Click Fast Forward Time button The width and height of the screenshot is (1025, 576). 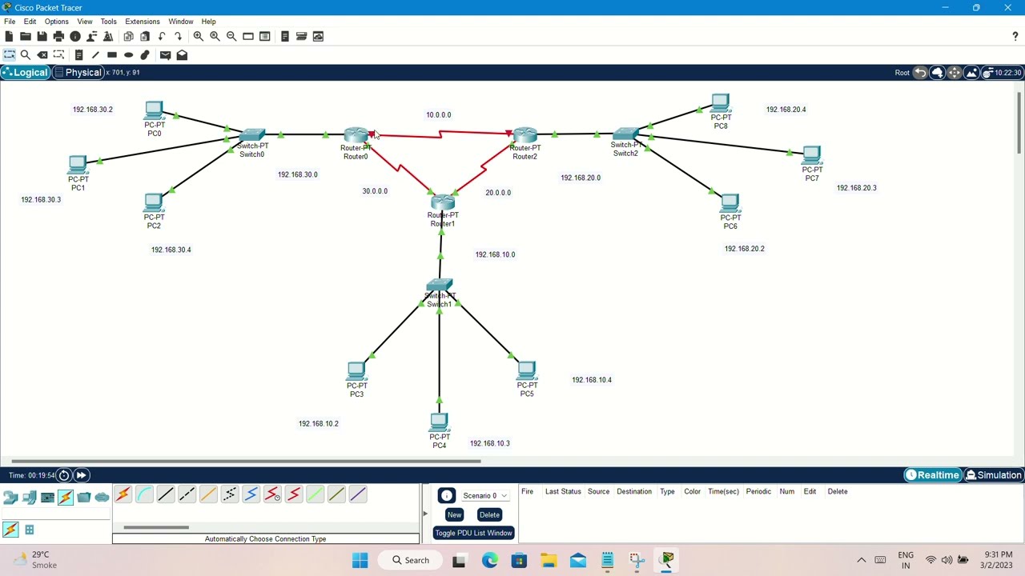81,475
